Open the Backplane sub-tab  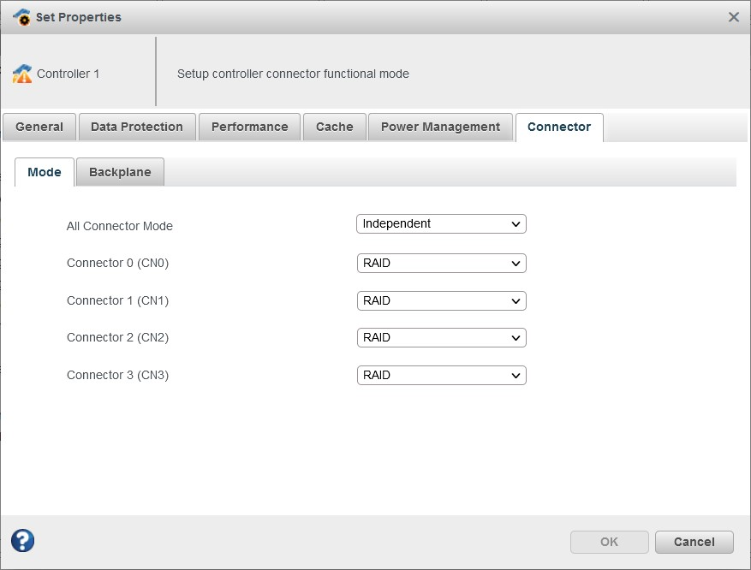[120, 172]
